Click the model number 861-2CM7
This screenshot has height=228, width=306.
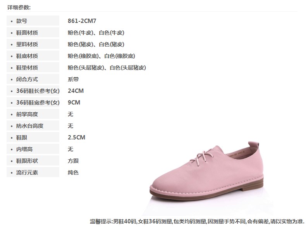click(82, 21)
